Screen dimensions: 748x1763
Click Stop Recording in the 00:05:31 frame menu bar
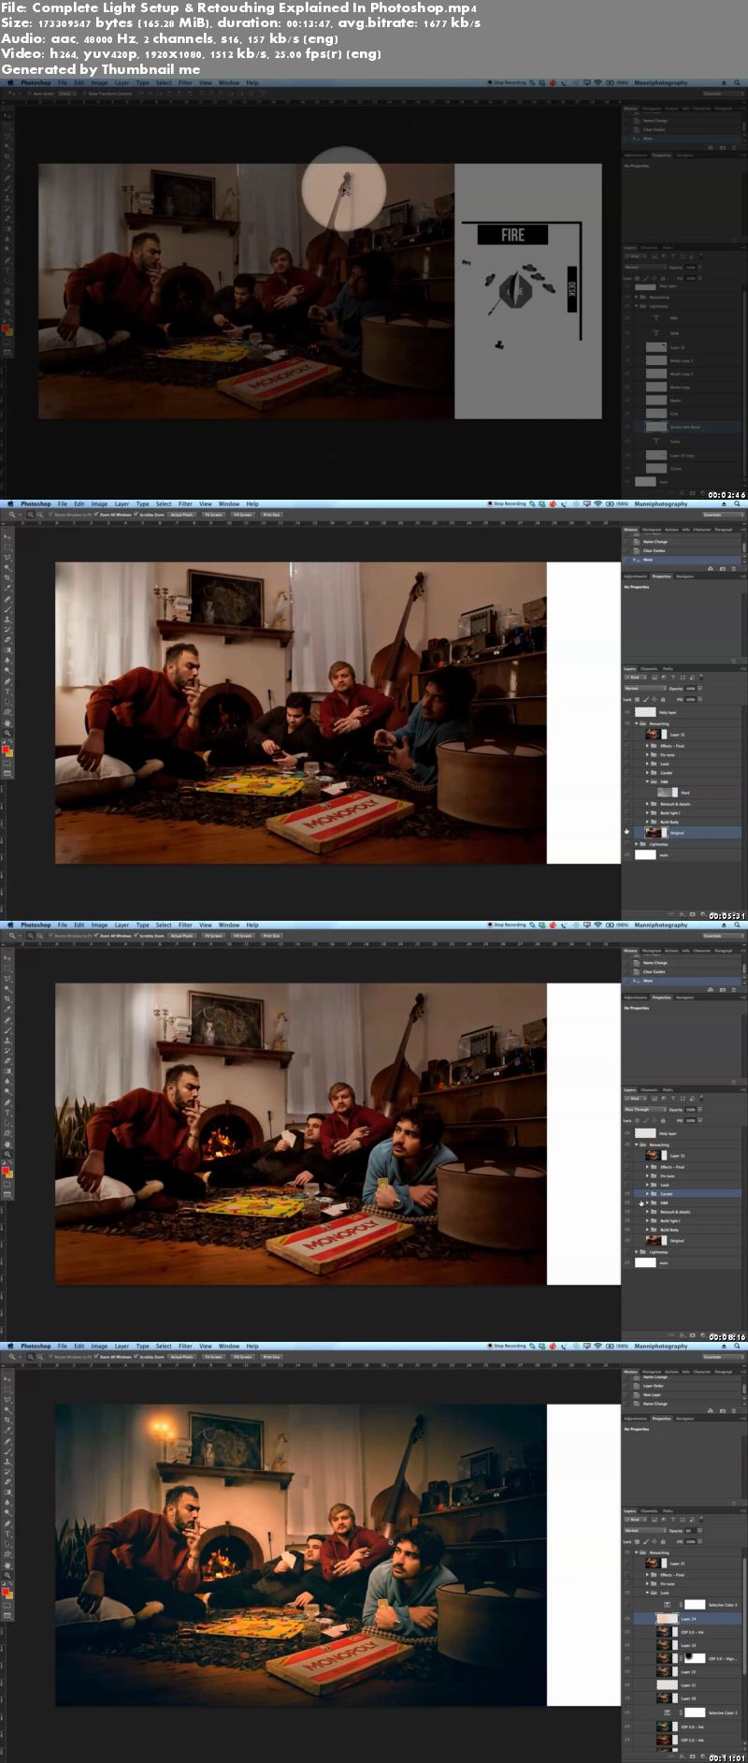[507, 503]
